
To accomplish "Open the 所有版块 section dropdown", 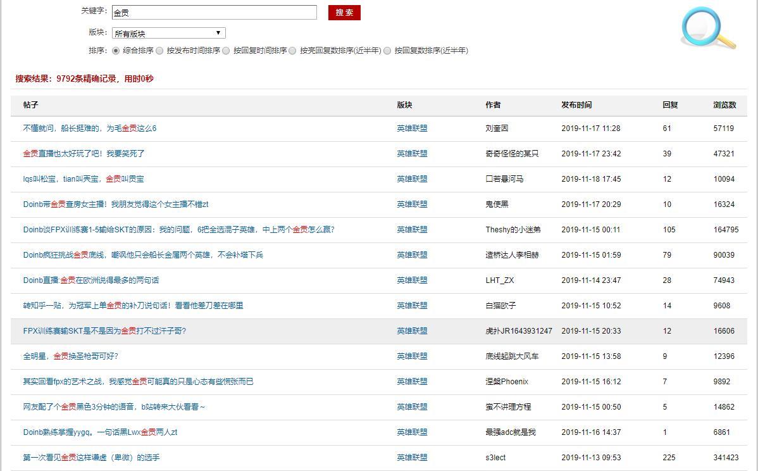I will (168, 33).
